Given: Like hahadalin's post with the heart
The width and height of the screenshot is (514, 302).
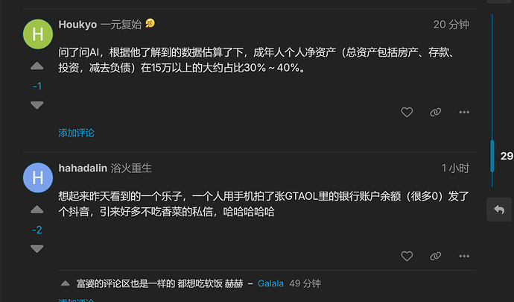Looking at the screenshot, I should (407, 256).
